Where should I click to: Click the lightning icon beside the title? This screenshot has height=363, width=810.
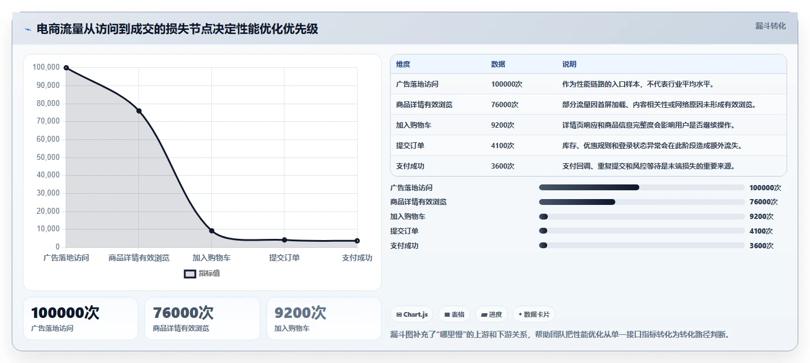(28, 29)
